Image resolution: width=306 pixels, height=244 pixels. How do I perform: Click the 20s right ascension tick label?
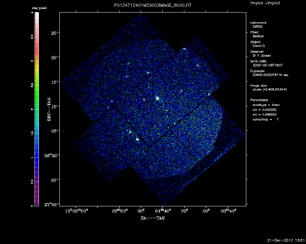(x=185, y=211)
